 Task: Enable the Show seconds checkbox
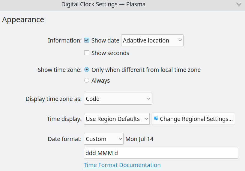click(87, 53)
